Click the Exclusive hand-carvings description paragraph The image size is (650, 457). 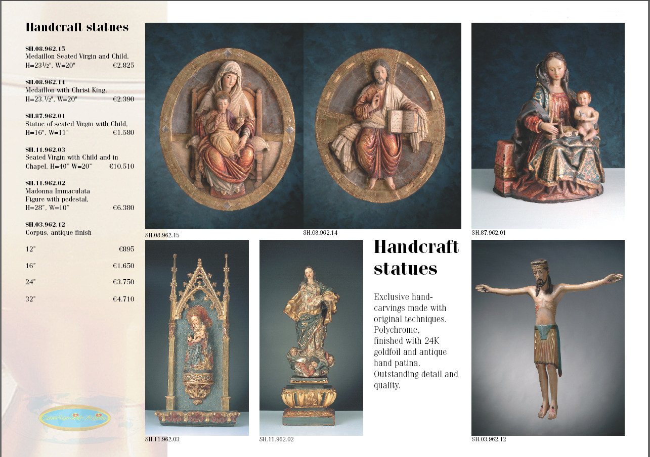point(416,341)
